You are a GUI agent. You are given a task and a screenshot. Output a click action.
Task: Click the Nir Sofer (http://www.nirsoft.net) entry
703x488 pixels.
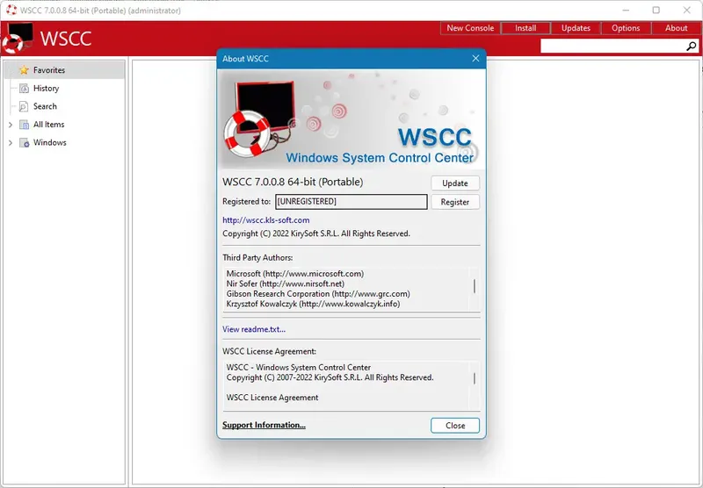coord(285,283)
